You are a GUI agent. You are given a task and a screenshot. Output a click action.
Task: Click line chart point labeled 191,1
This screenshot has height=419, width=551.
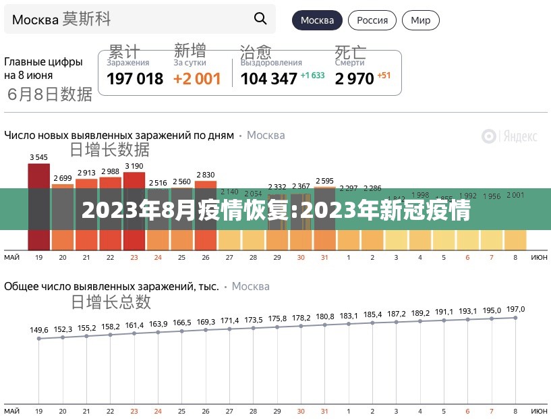pyautogui.click(x=444, y=320)
